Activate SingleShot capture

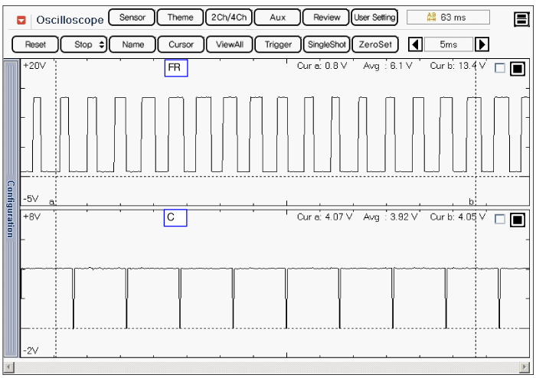coord(327,44)
